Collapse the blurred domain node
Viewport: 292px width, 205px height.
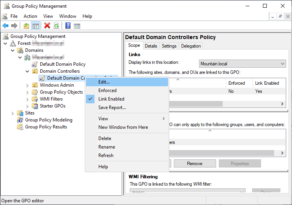click(20, 58)
